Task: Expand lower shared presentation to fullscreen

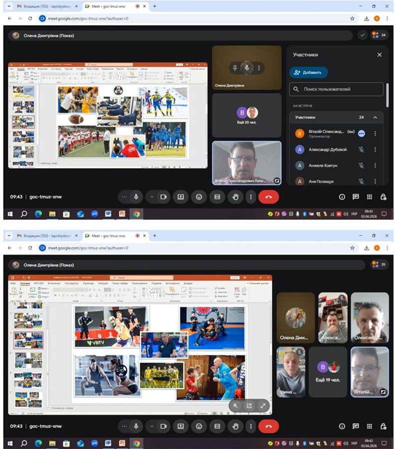Action: (x=263, y=406)
